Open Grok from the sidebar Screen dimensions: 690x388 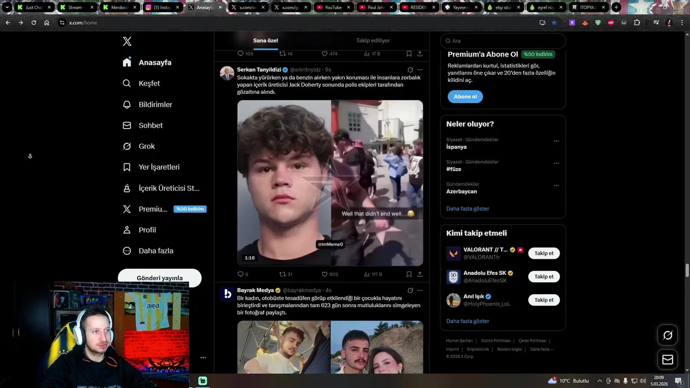tap(139, 147)
